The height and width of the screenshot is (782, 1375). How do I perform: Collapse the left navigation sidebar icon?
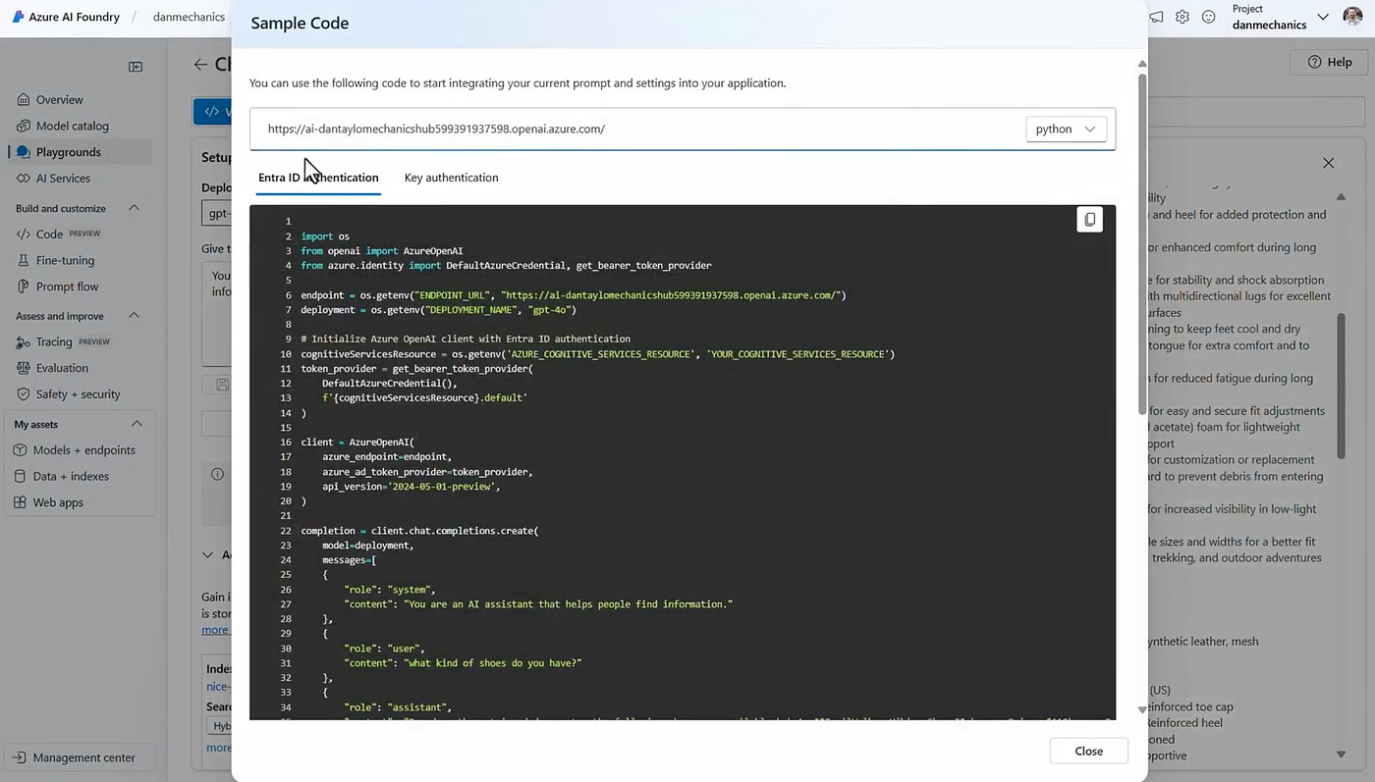pos(136,67)
